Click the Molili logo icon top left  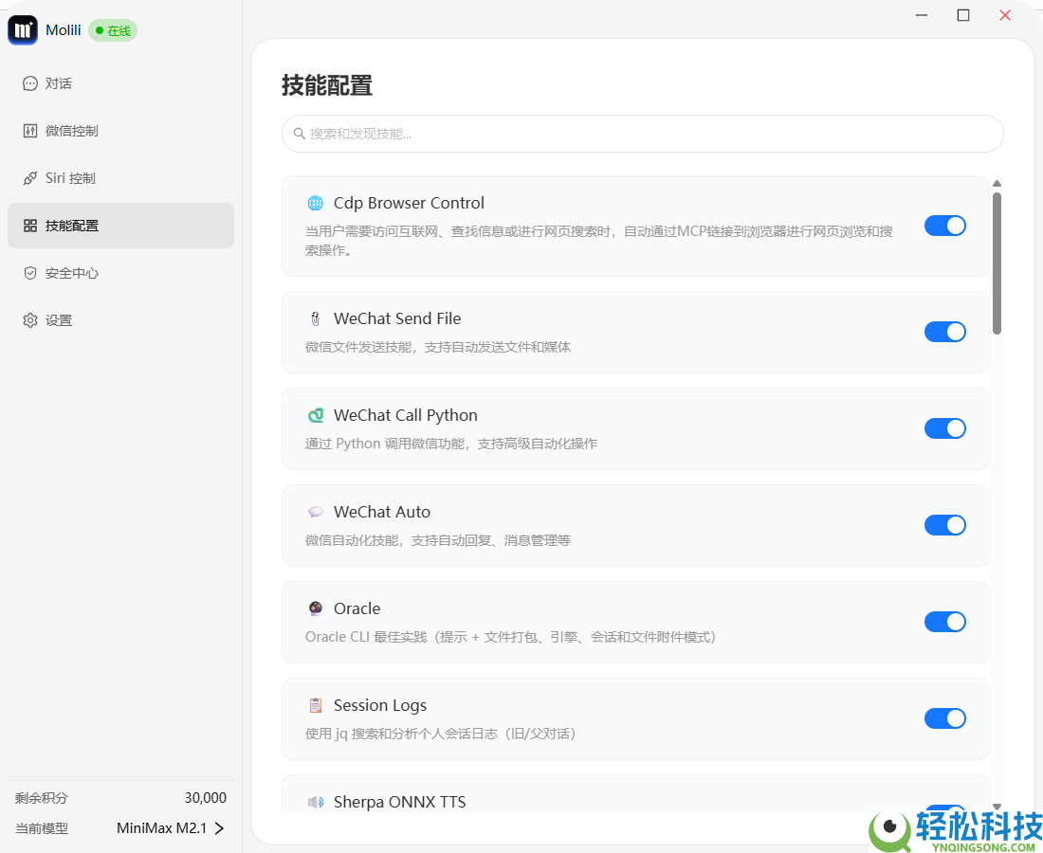(x=23, y=29)
